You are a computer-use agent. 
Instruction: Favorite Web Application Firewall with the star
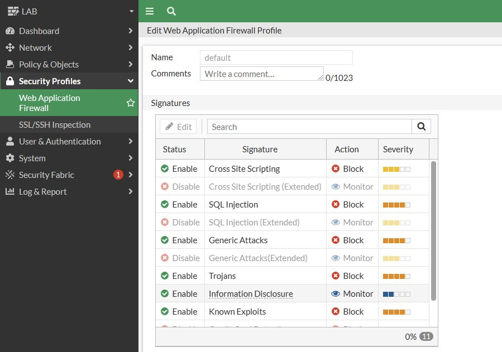coord(130,103)
